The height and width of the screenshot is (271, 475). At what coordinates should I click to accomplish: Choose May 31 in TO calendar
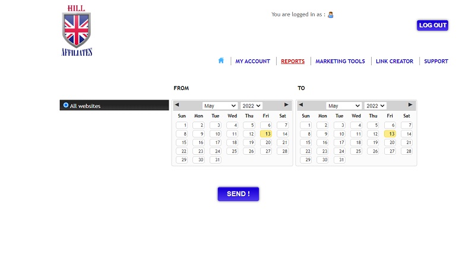339,160
